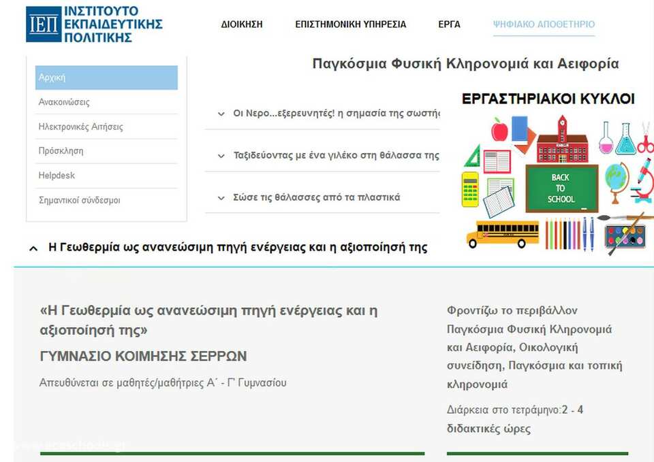The width and height of the screenshot is (654, 462).
Task: Expand chevron beside Οι Νερο...εξερευνητές
Action: pyautogui.click(x=221, y=114)
